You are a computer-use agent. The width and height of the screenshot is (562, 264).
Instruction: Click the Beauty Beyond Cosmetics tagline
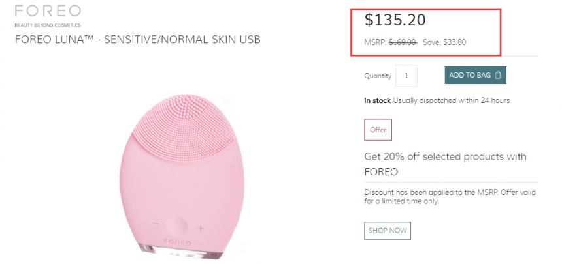click(x=48, y=25)
